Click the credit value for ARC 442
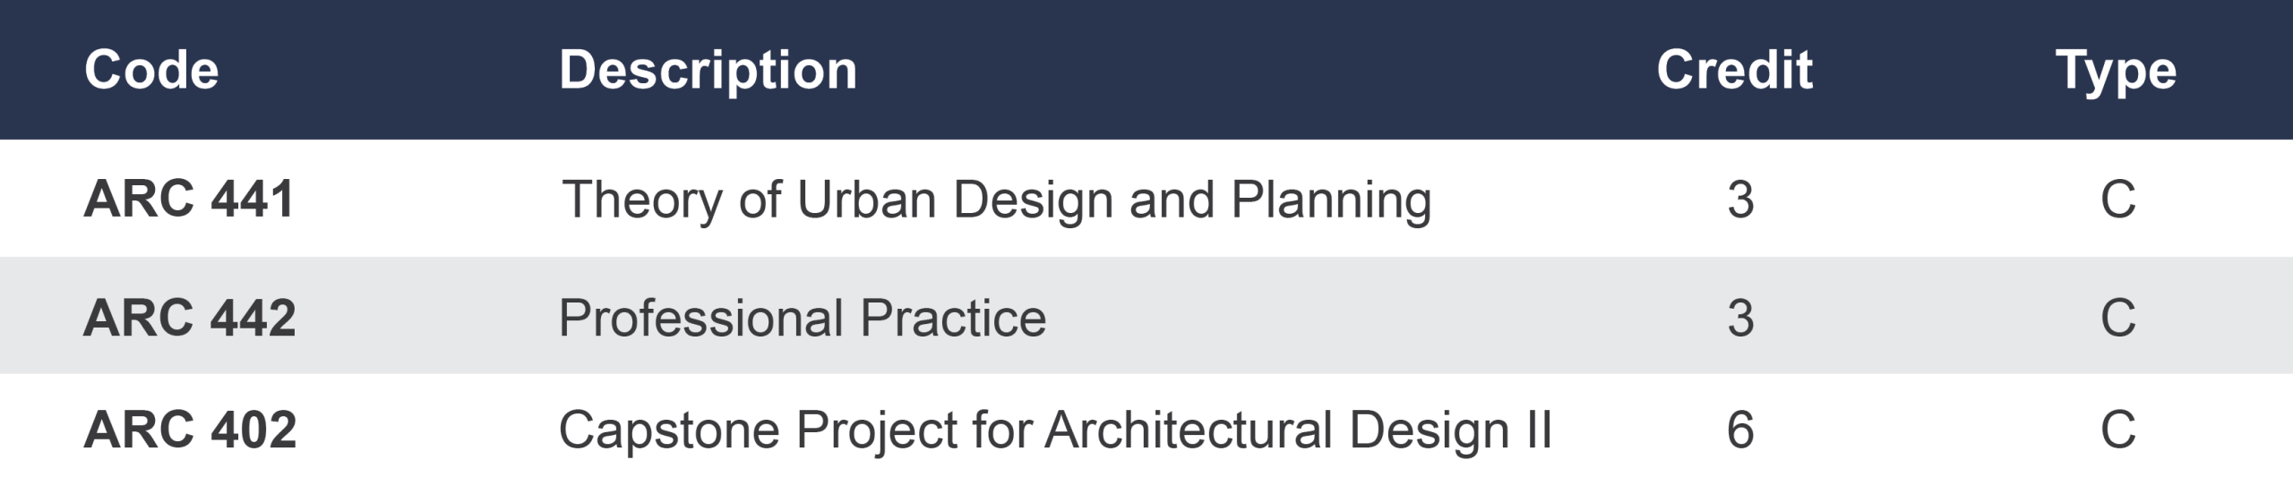Screen dimensions: 2293x494 click(x=1740, y=318)
